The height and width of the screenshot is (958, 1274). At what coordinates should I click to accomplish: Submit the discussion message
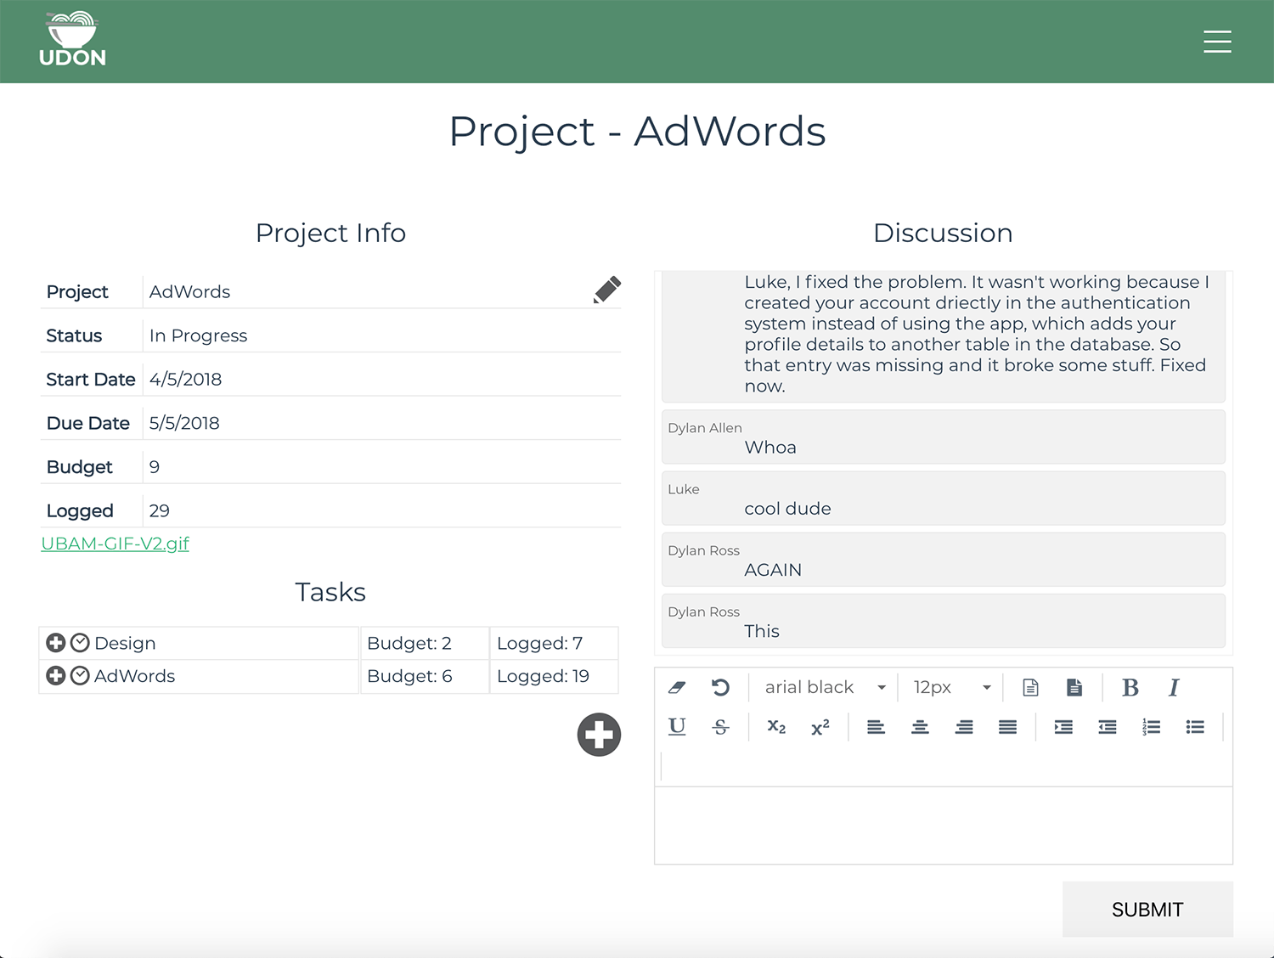pos(1147,910)
